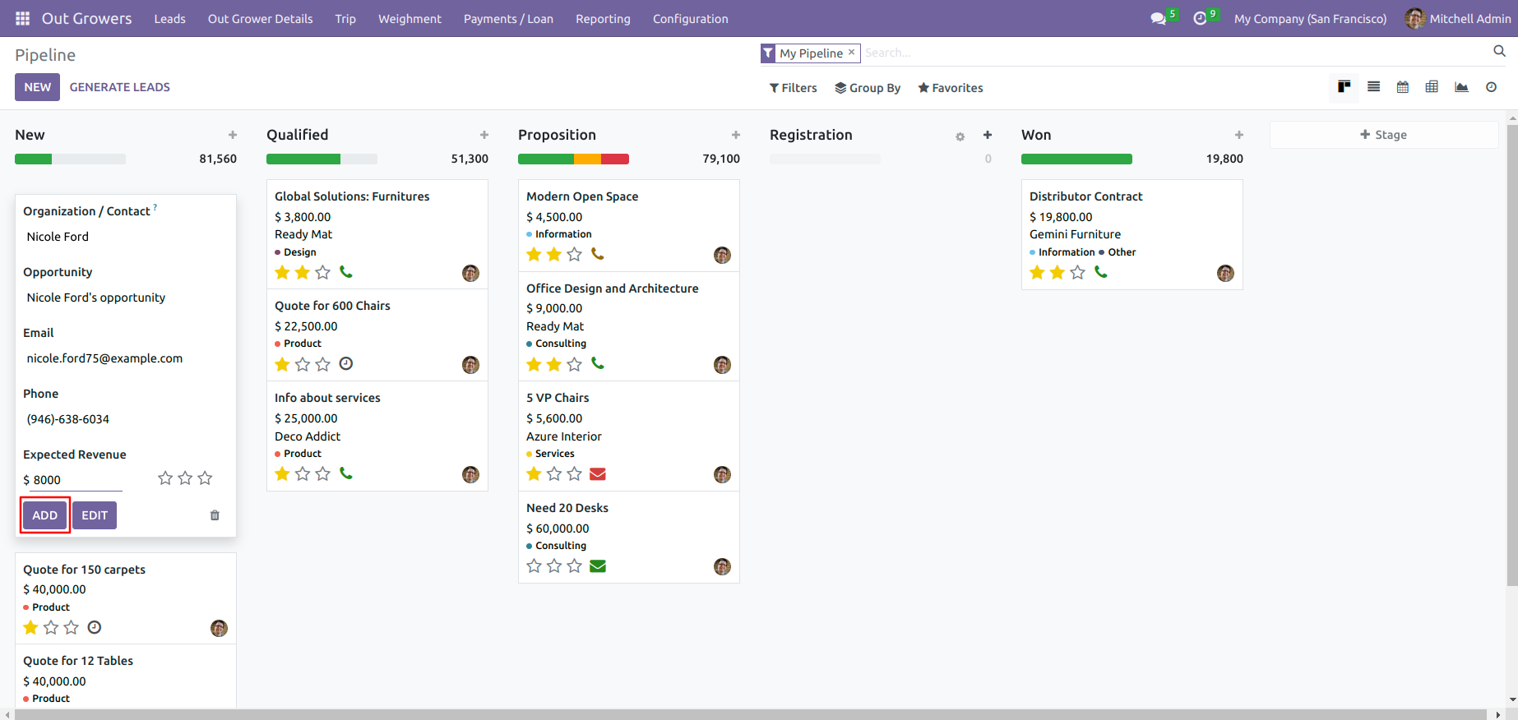Click the phone icon on Distributor Contract card

click(1101, 272)
